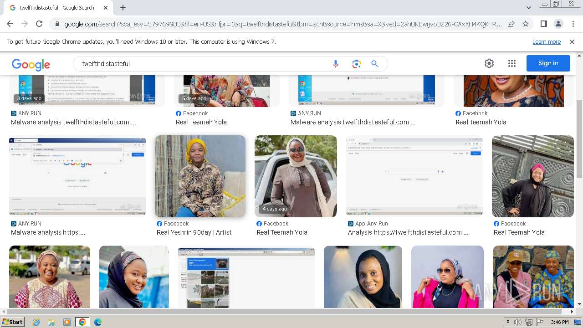The height and width of the screenshot is (328, 583).
Task: Open the App Any Run screenshot thumbnail
Action: point(414,176)
